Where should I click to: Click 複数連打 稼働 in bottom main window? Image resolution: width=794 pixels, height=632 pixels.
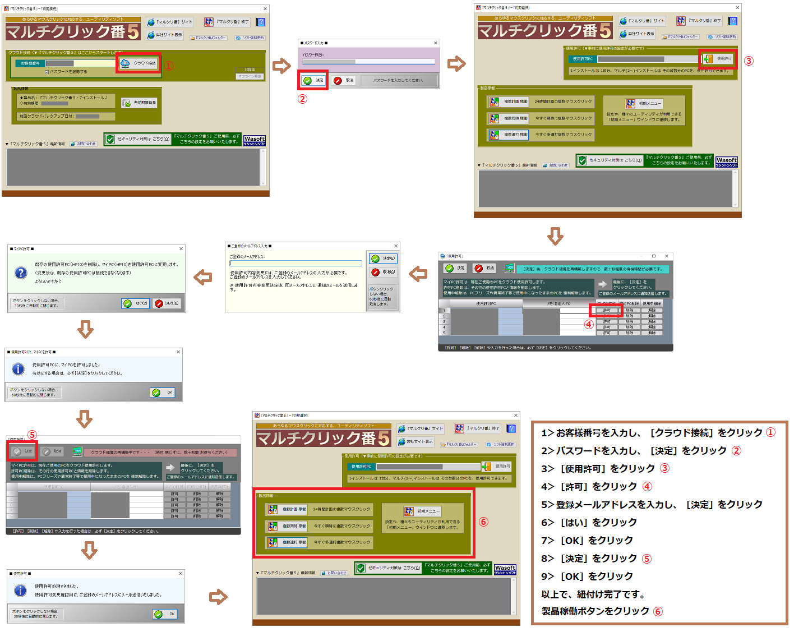(287, 542)
